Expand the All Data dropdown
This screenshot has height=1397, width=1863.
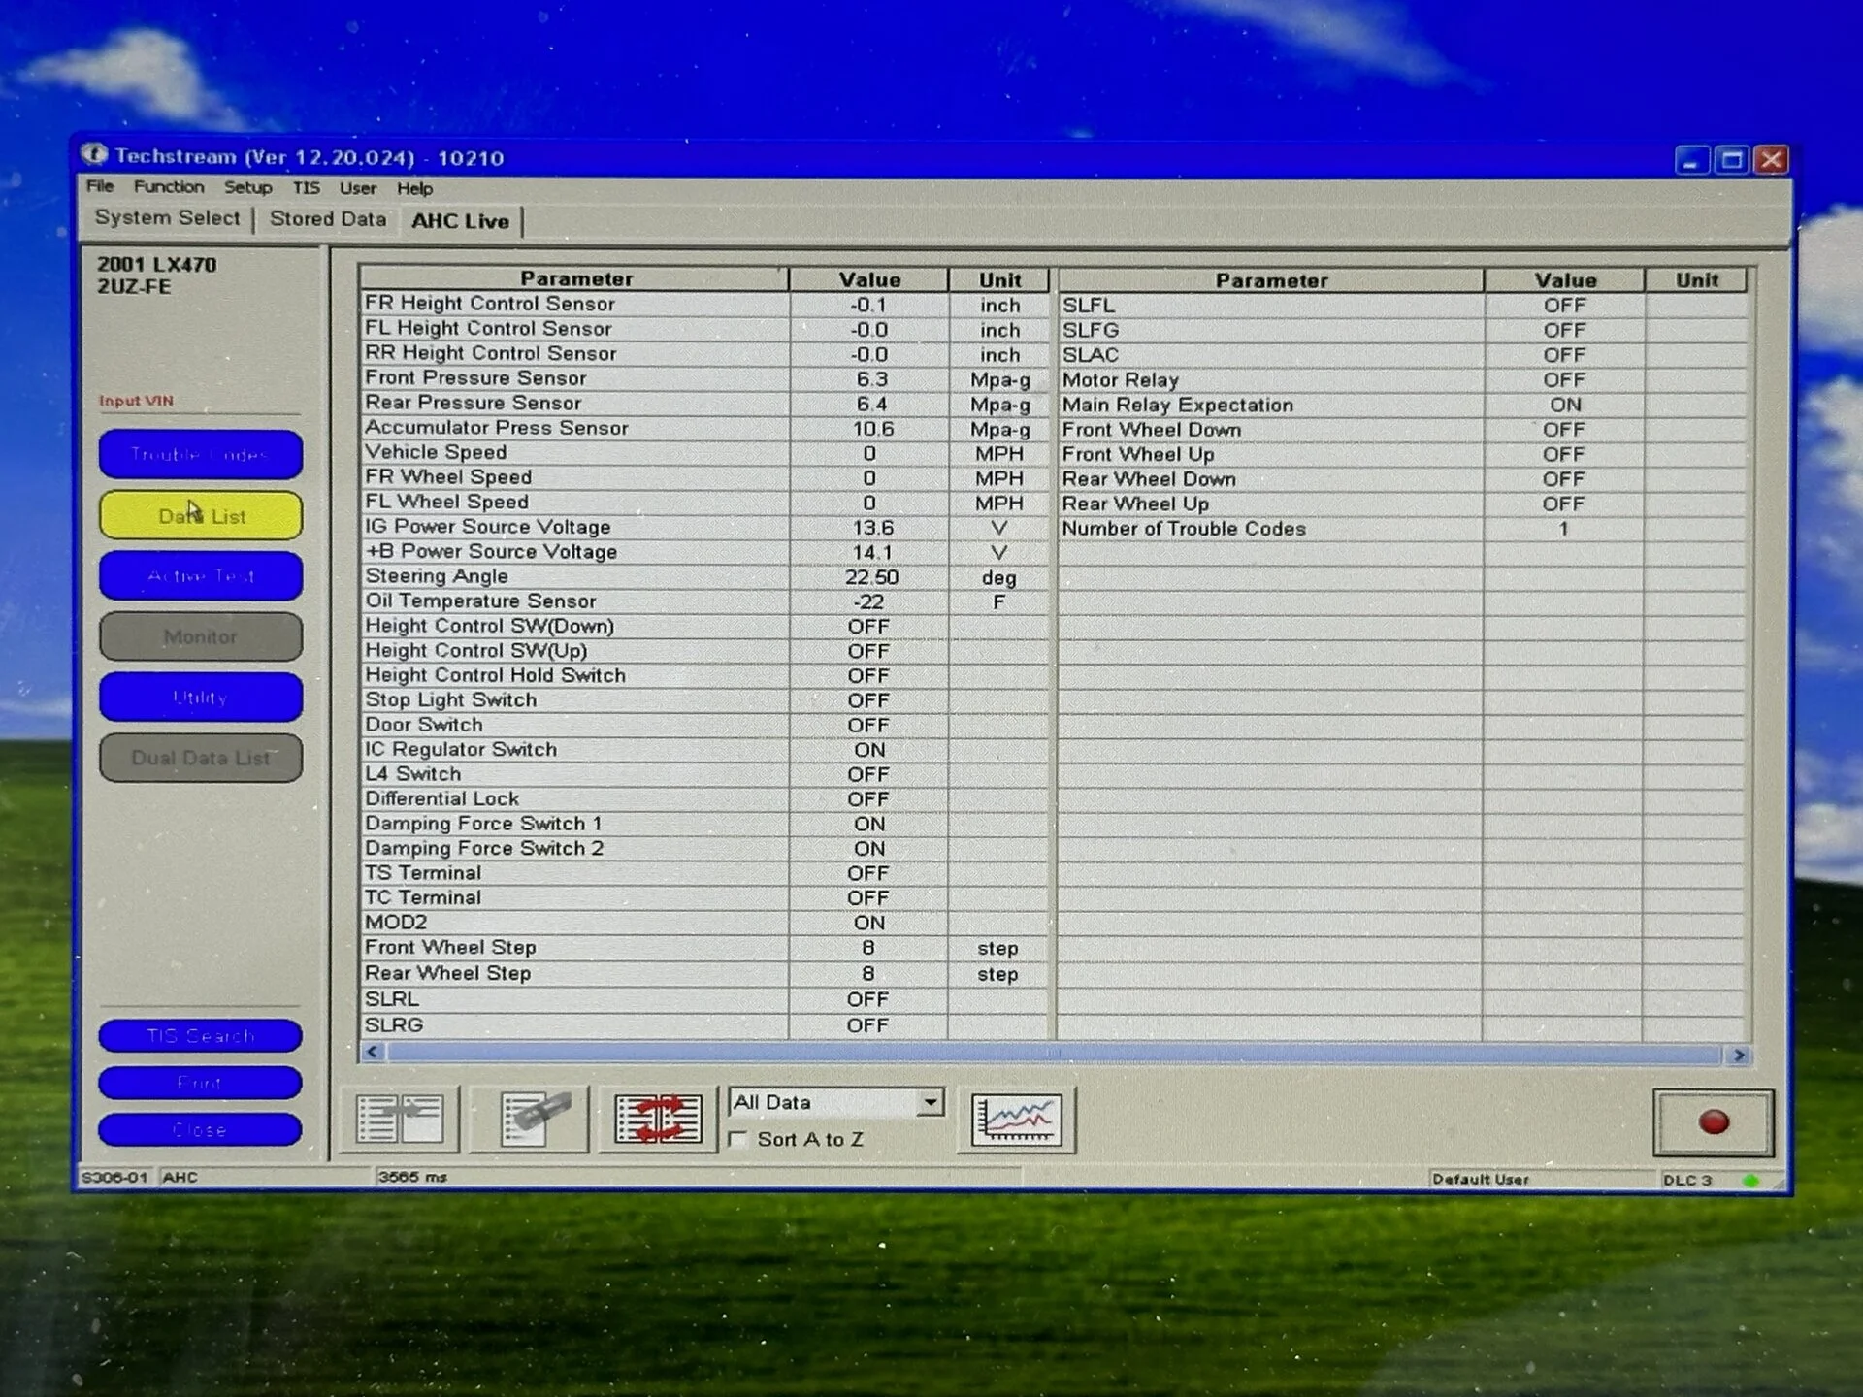coord(930,1102)
